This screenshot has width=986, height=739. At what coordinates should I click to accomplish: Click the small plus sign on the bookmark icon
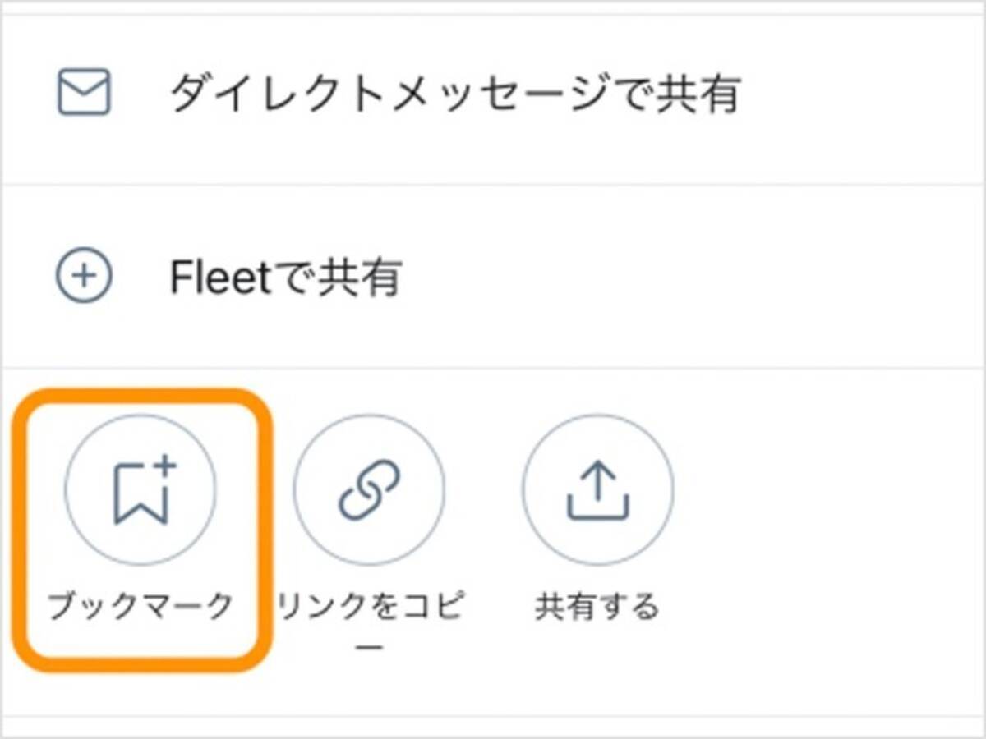click(x=165, y=466)
